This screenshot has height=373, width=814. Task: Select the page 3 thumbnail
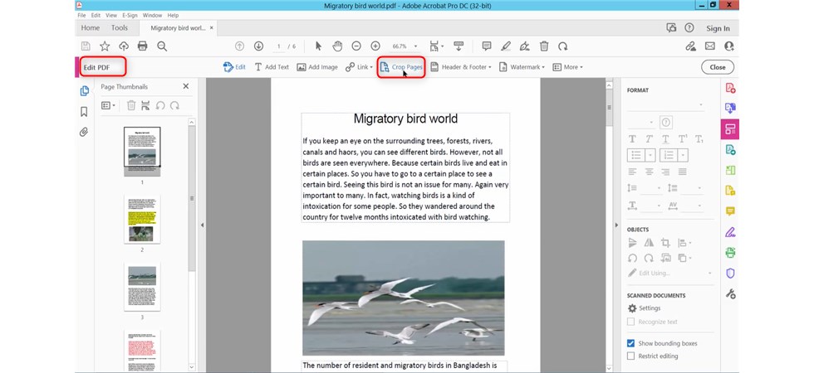point(142,287)
